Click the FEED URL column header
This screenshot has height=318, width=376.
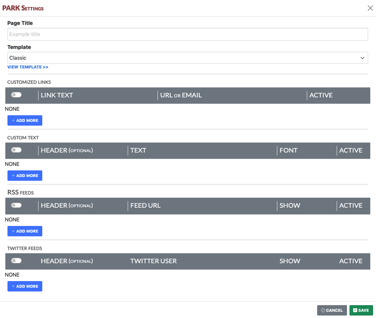click(146, 206)
